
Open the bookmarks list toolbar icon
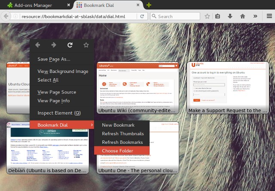[218, 16]
